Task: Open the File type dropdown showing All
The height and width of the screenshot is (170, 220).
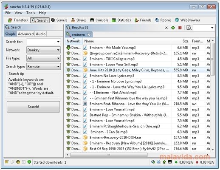Action: (43, 58)
